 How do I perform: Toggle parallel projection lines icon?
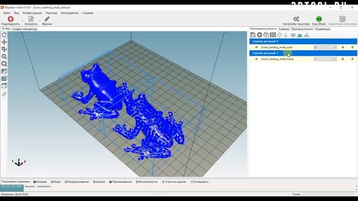click(4, 94)
